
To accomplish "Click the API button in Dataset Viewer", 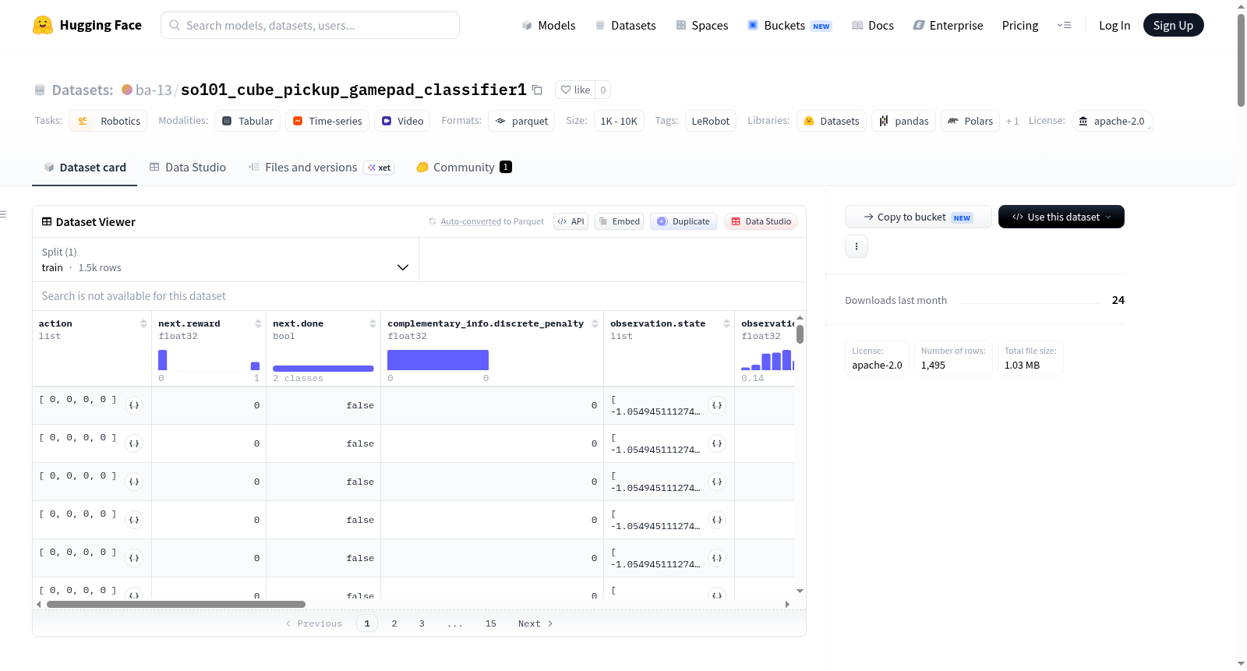I will [x=571, y=221].
